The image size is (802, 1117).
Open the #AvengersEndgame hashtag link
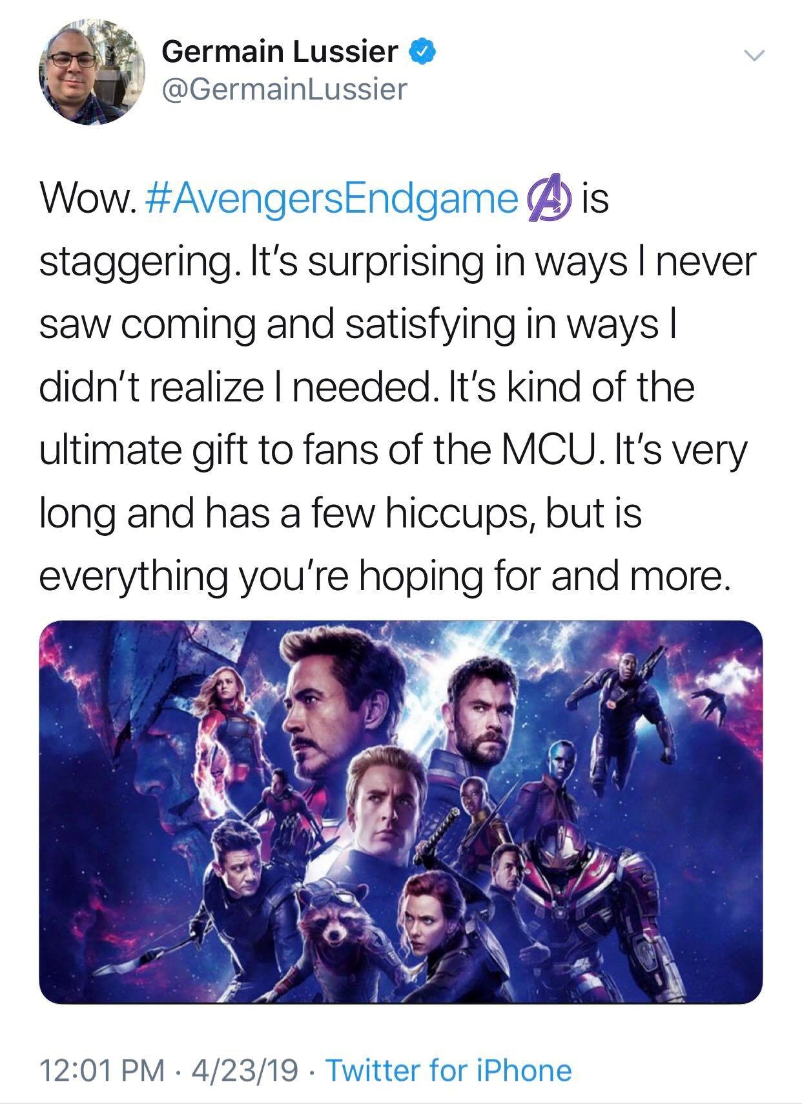(x=335, y=200)
